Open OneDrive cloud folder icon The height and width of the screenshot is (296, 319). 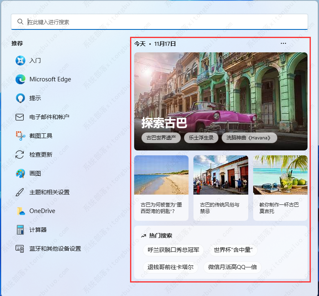(20, 211)
